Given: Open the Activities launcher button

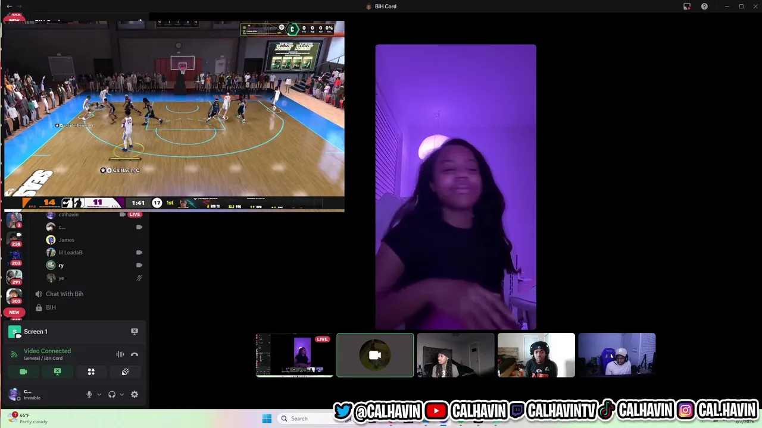Looking at the screenshot, I should (x=91, y=372).
